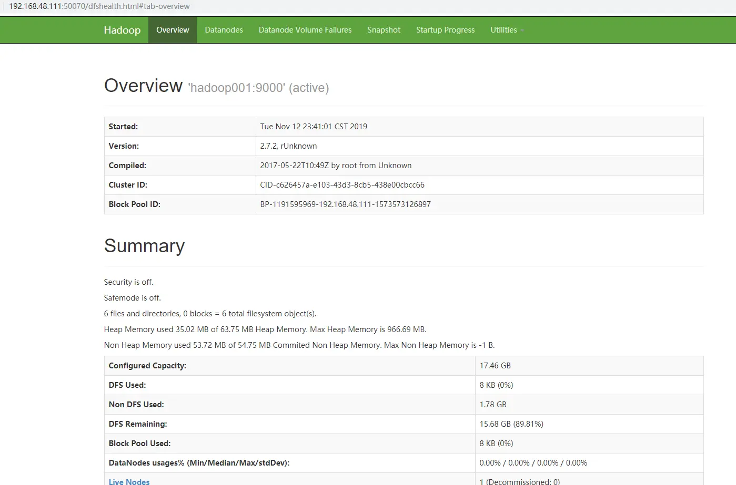
Task: Select the Live Nodes value '1 (Decommissioned: 0)'
Action: [520, 481]
